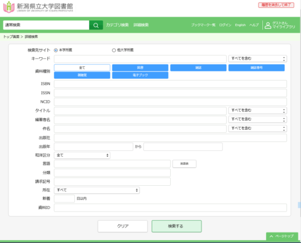Click the magnifier search icon button
The width and height of the screenshot is (301, 243).
96,25
